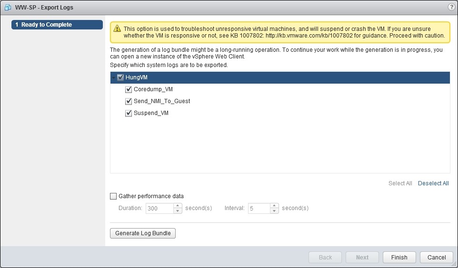458x268 pixels.
Task: Click the Finish button
Action: pos(399,258)
